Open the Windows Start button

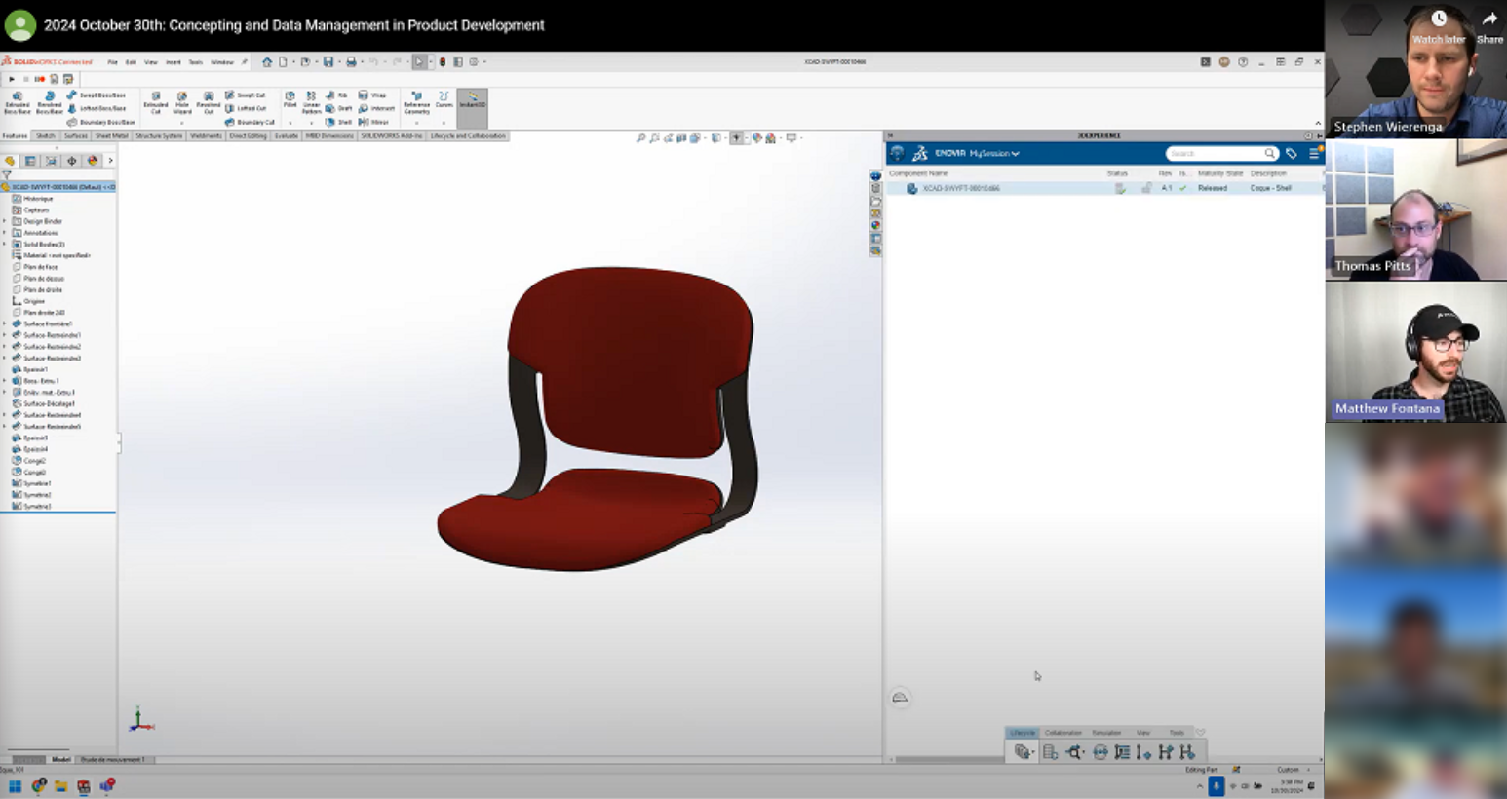(x=15, y=786)
